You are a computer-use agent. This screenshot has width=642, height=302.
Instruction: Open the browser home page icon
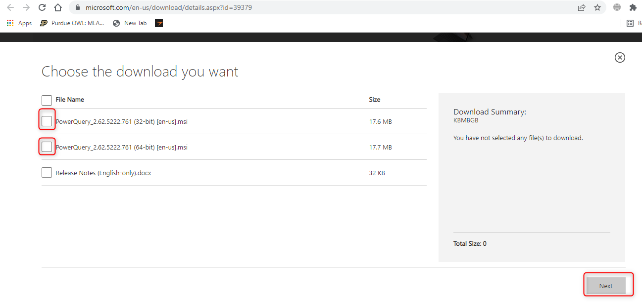pyautogui.click(x=58, y=8)
